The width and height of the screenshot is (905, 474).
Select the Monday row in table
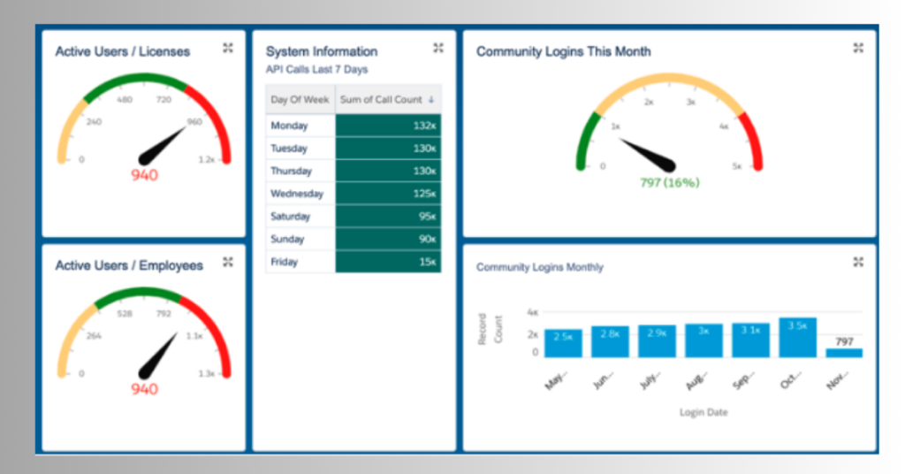pos(300,126)
